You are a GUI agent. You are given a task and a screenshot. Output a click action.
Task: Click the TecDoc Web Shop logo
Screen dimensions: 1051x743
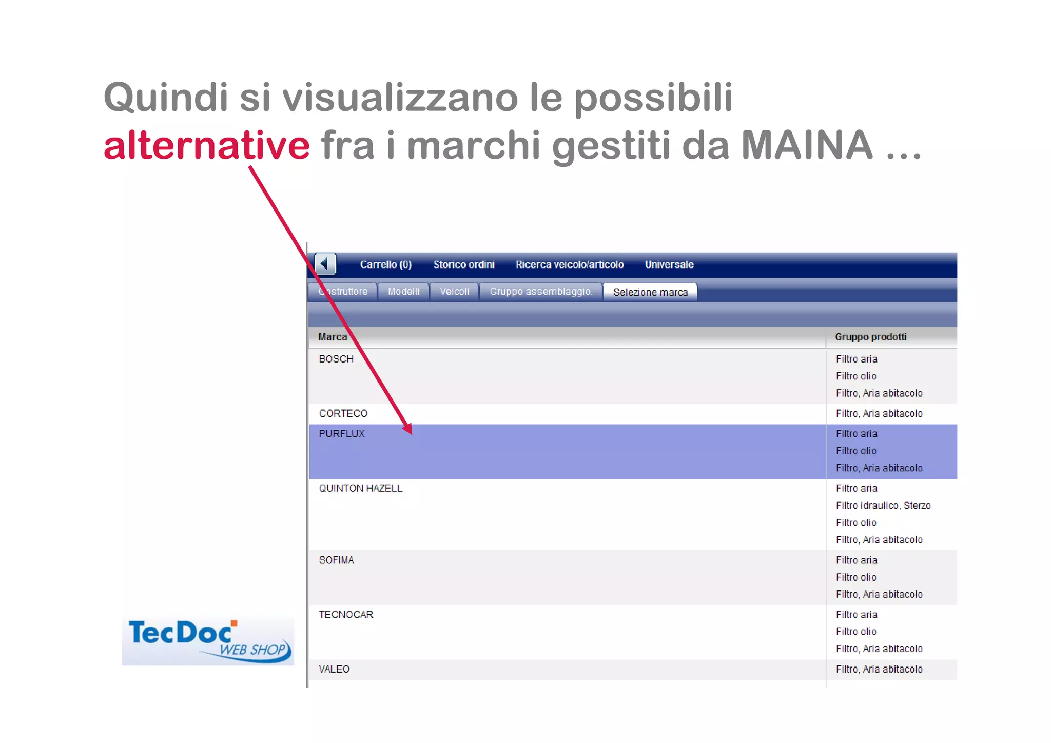(x=208, y=641)
